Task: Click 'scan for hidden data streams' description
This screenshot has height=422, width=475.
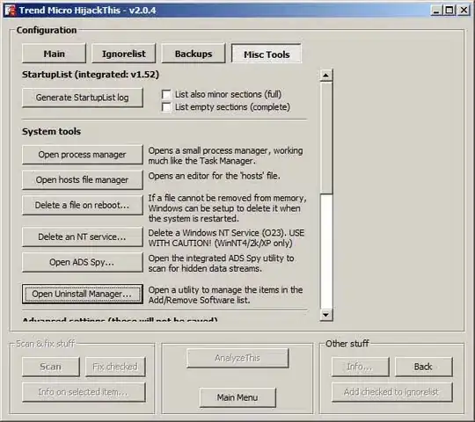Action: pos(221,264)
